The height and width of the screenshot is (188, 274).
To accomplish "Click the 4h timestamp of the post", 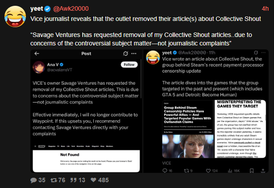I will [x=265, y=8].
